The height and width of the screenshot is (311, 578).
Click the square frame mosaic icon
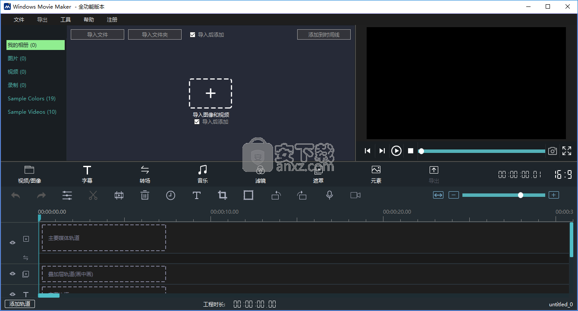(x=248, y=196)
